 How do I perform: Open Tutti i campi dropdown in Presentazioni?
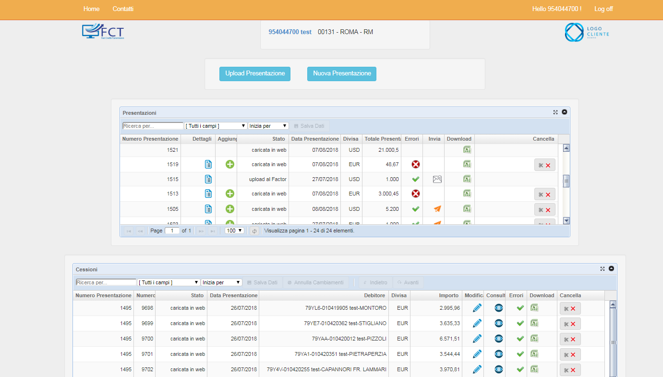pyautogui.click(x=216, y=126)
